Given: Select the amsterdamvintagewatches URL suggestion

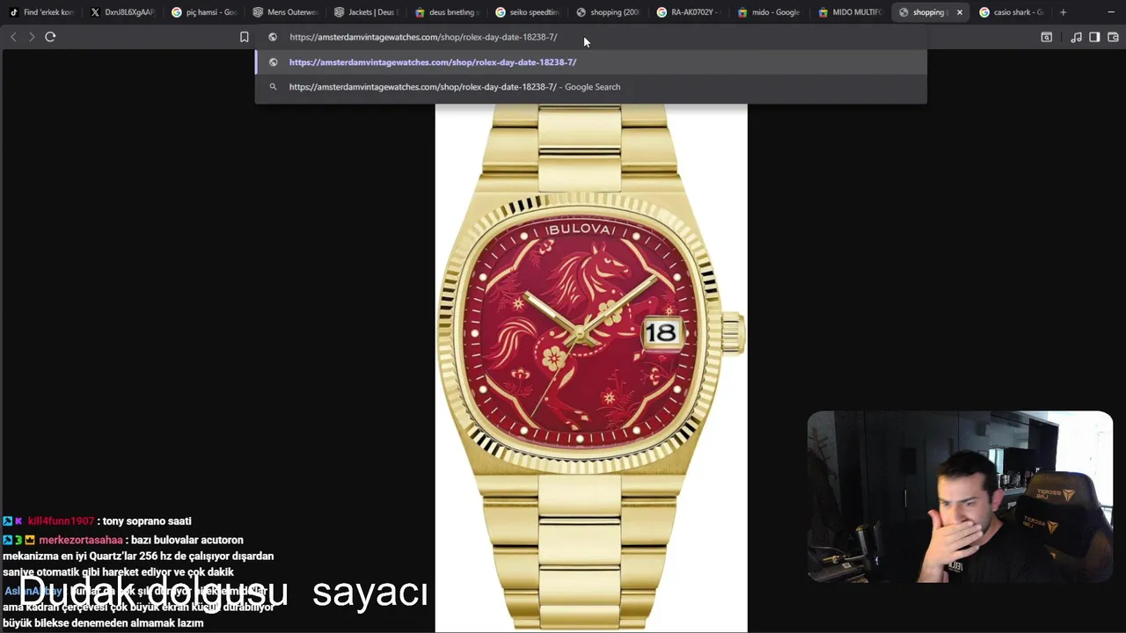Looking at the screenshot, I should click(590, 62).
